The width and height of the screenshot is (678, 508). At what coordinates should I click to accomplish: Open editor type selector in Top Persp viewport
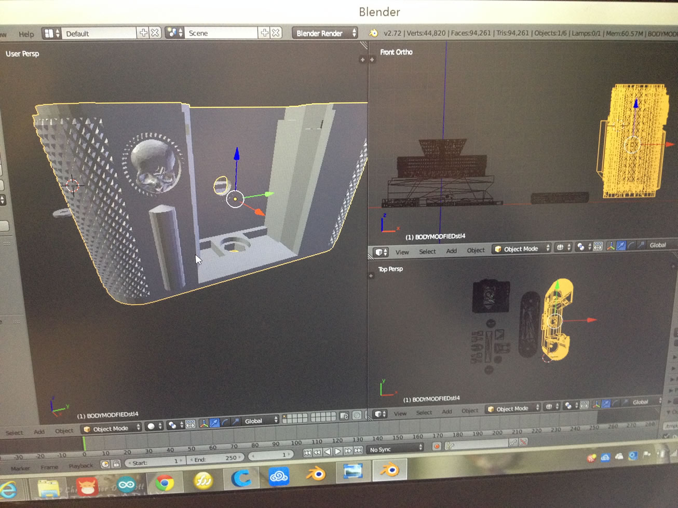(381, 414)
